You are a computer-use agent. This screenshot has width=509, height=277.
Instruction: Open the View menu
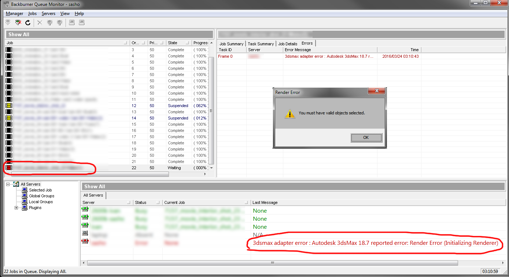(65, 14)
